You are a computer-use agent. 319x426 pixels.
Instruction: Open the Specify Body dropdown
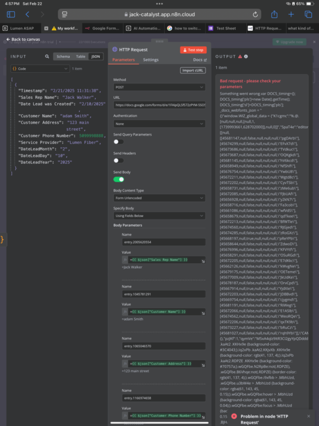click(159, 216)
